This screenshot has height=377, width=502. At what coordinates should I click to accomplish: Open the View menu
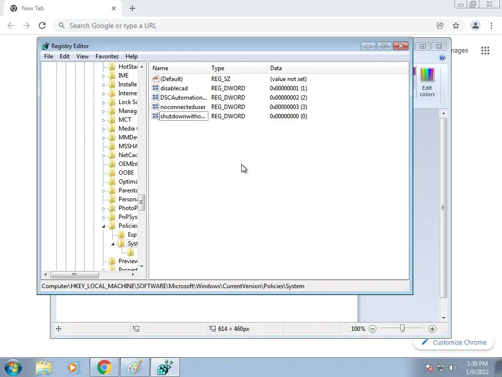click(82, 56)
